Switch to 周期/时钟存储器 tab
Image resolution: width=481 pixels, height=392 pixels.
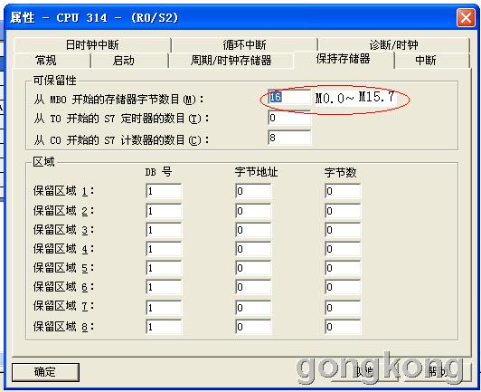click(x=231, y=61)
